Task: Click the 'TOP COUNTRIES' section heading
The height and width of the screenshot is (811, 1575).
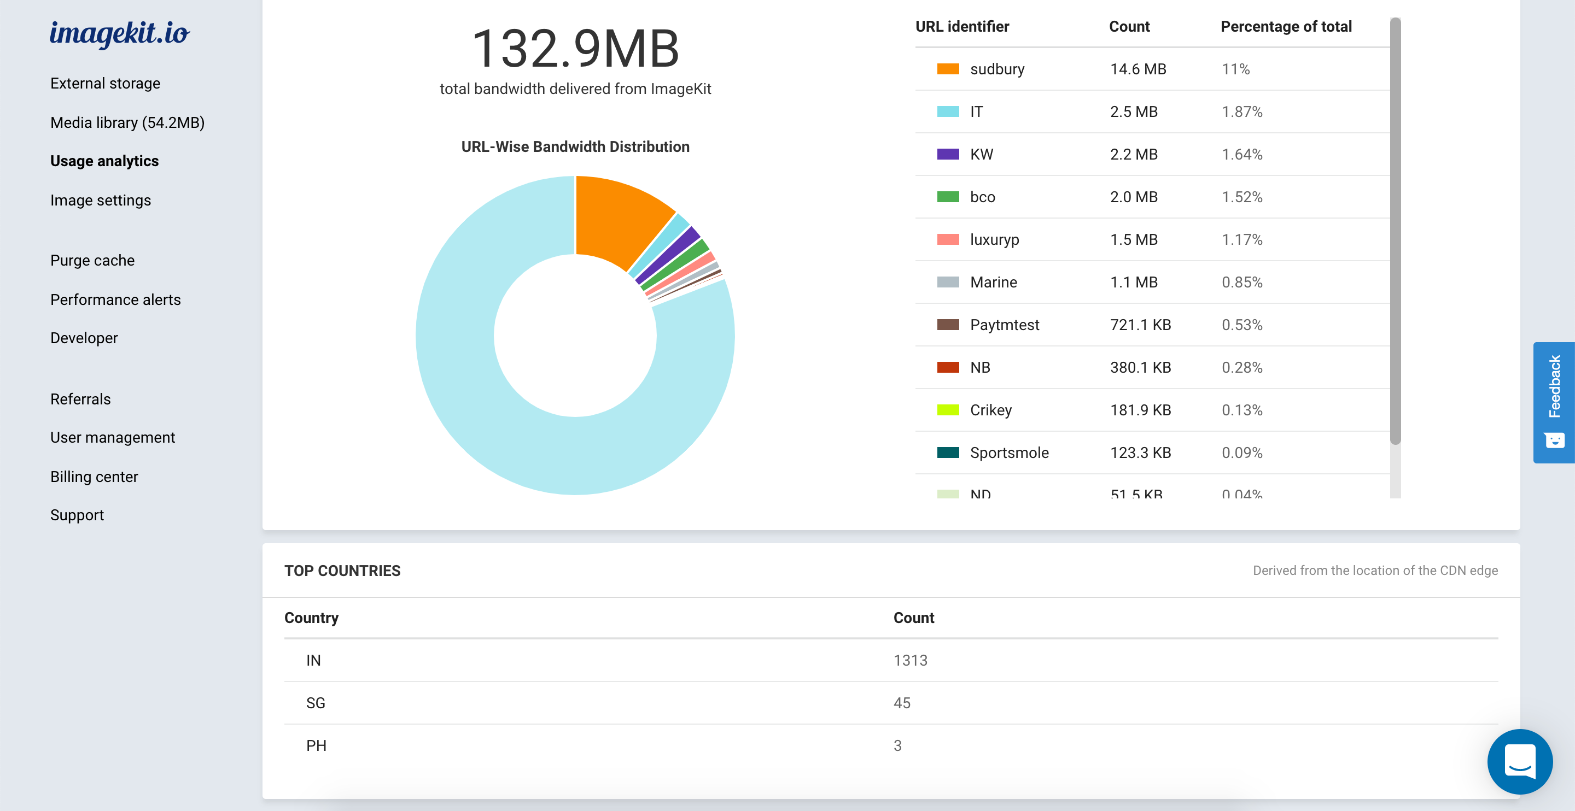Action: (x=342, y=570)
